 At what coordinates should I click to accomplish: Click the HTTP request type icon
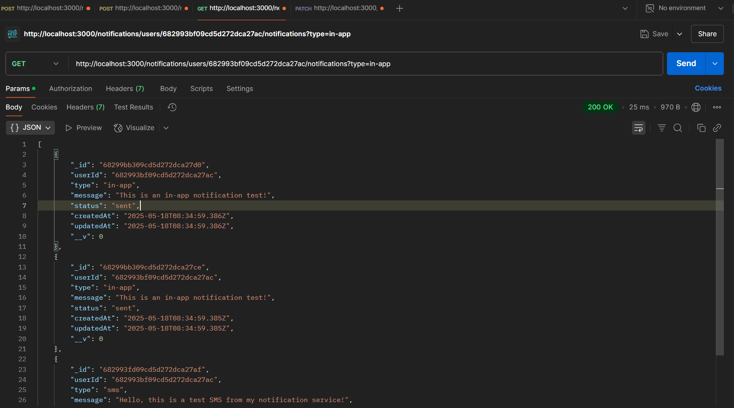point(12,34)
